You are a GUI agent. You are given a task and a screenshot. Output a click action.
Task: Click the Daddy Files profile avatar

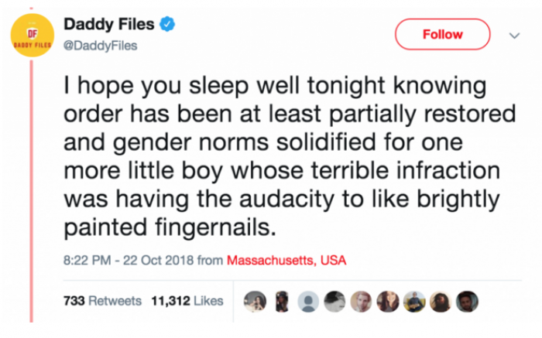[29, 35]
